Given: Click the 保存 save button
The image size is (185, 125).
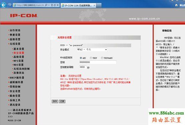Looking at the screenshot, I should (x=55, y=102).
